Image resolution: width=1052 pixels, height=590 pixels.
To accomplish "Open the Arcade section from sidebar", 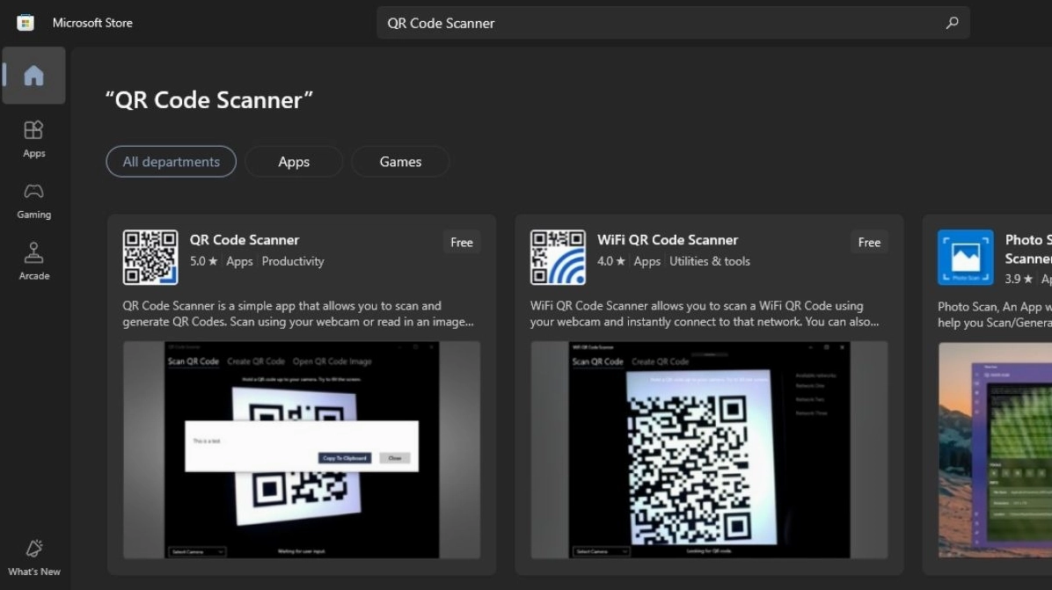I will coord(33,260).
